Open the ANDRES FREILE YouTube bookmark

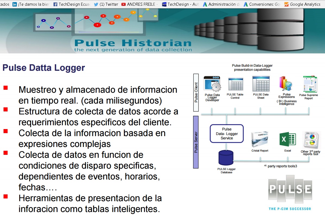point(139,4)
